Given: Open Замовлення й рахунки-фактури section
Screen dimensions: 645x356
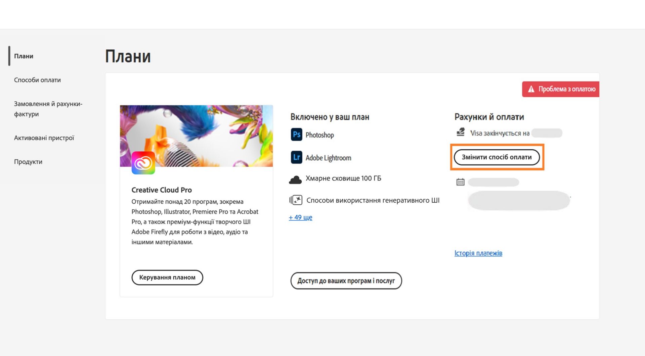Looking at the screenshot, I should pos(48,109).
